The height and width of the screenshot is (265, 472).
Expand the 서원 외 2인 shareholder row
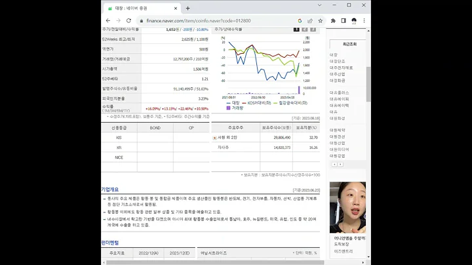pyautogui.click(x=214, y=138)
